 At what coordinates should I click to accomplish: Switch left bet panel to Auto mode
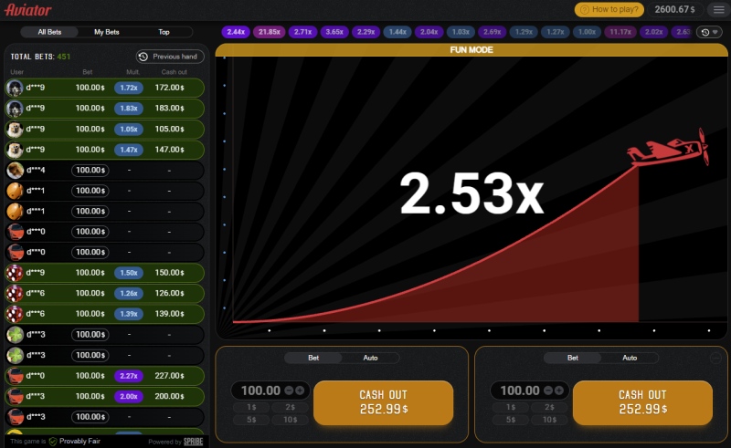pyautogui.click(x=370, y=359)
